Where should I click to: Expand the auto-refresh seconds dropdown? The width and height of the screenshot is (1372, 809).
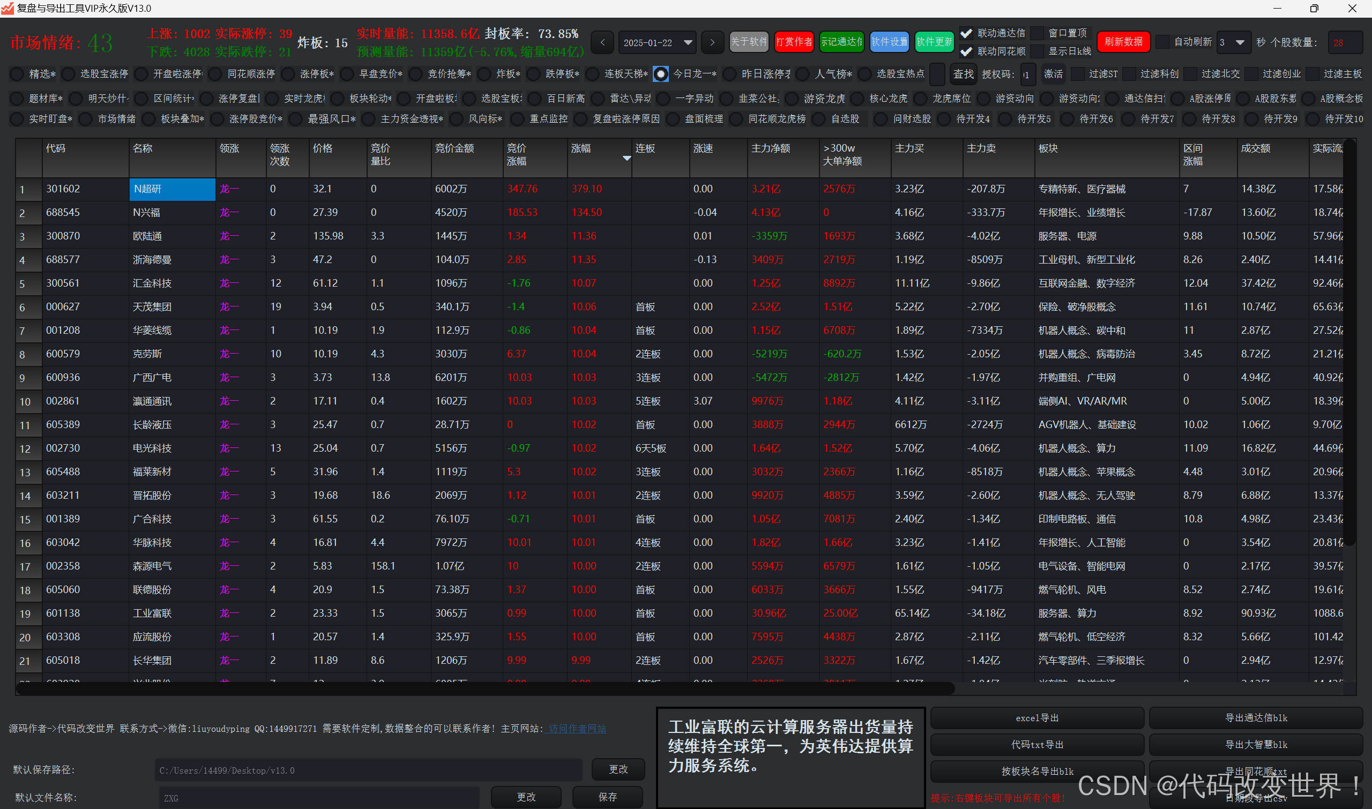(x=1240, y=42)
